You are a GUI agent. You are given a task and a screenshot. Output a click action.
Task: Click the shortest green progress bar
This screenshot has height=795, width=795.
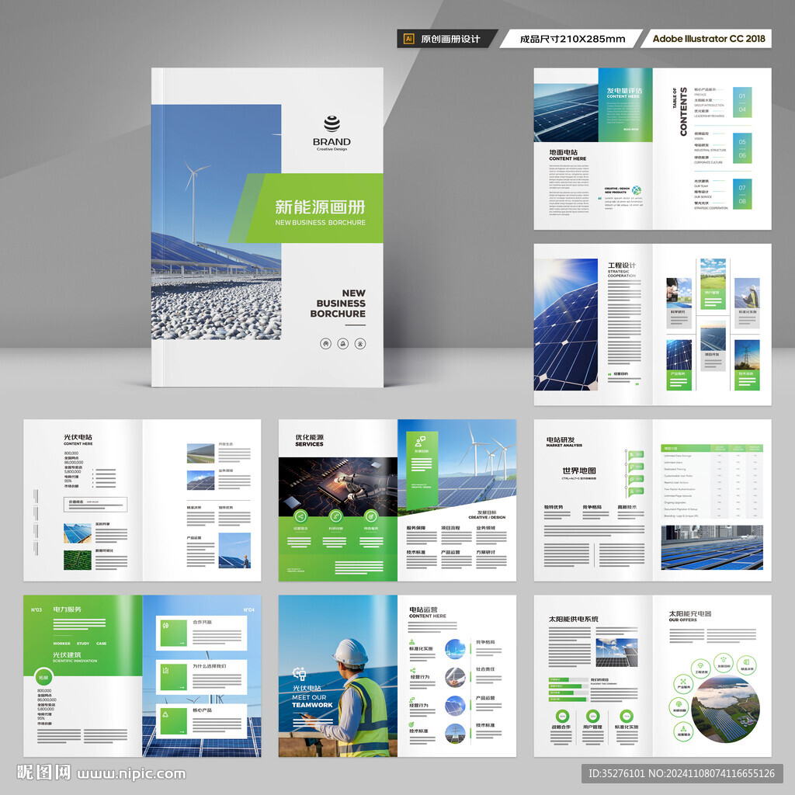[x=559, y=679]
